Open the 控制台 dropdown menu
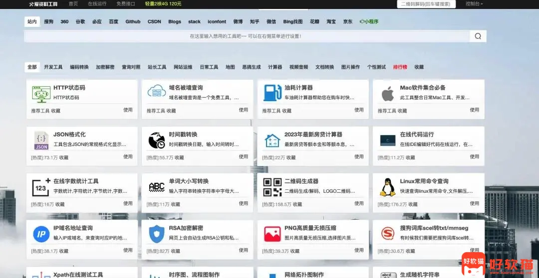This screenshot has width=539, height=278. coord(475,4)
